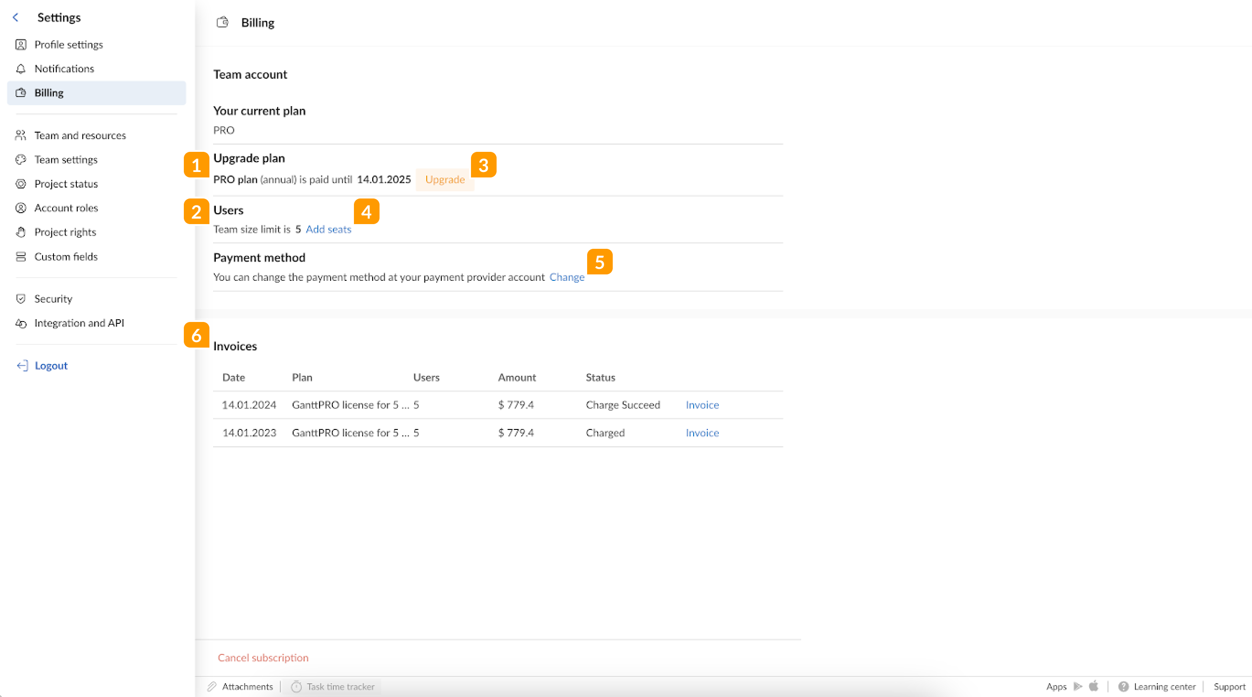Click the Attachments paperclip icon

(212, 686)
